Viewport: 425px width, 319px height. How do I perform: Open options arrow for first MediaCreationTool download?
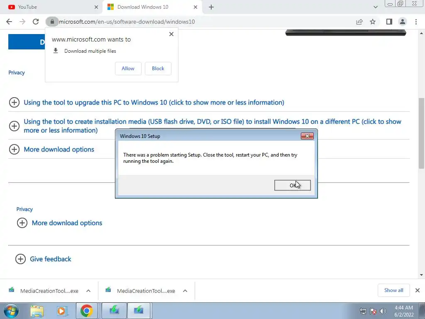(x=88, y=291)
